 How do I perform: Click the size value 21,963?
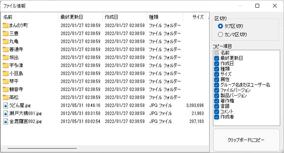coord(198,113)
